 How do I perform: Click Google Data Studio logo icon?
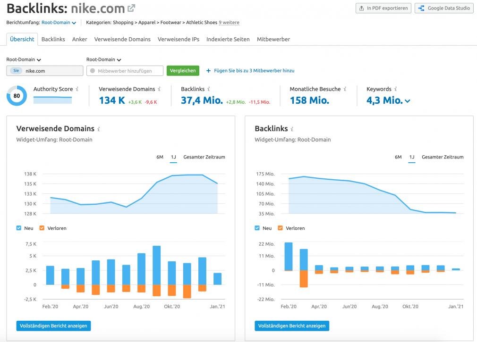click(x=421, y=8)
